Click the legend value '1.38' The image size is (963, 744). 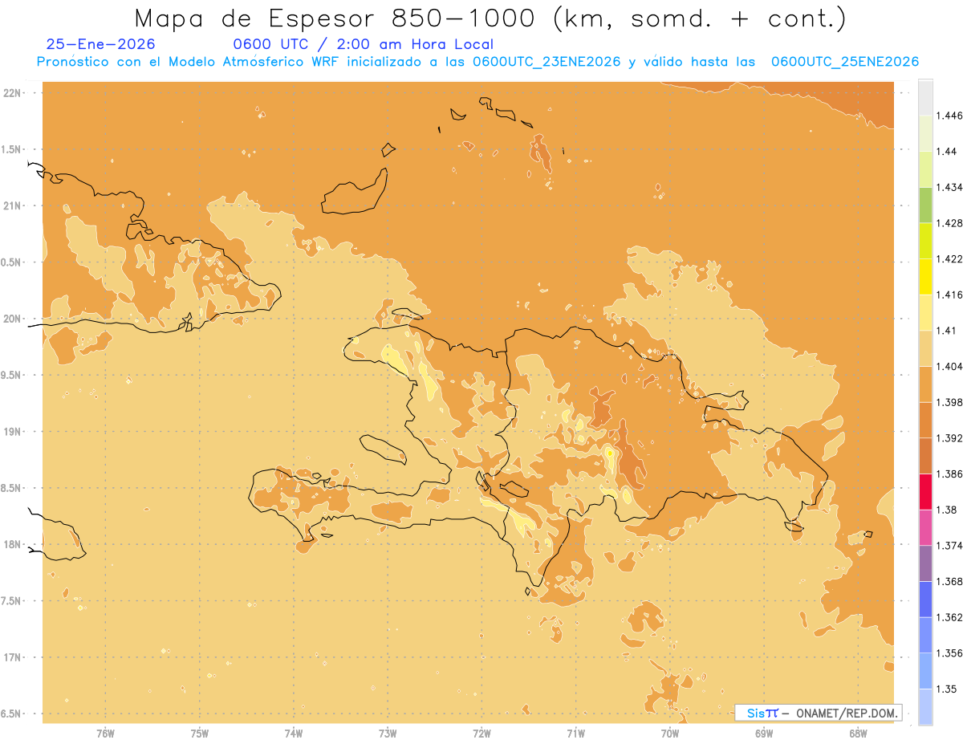pyautogui.click(x=947, y=510)
